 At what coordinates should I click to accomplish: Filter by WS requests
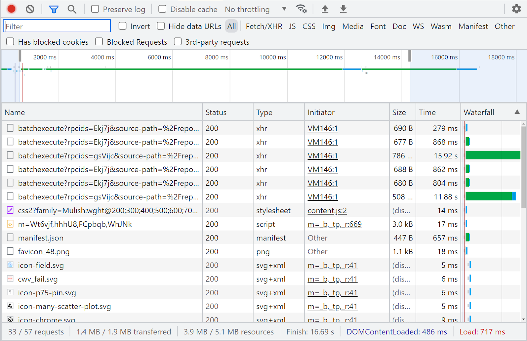(x=418, y=26)
